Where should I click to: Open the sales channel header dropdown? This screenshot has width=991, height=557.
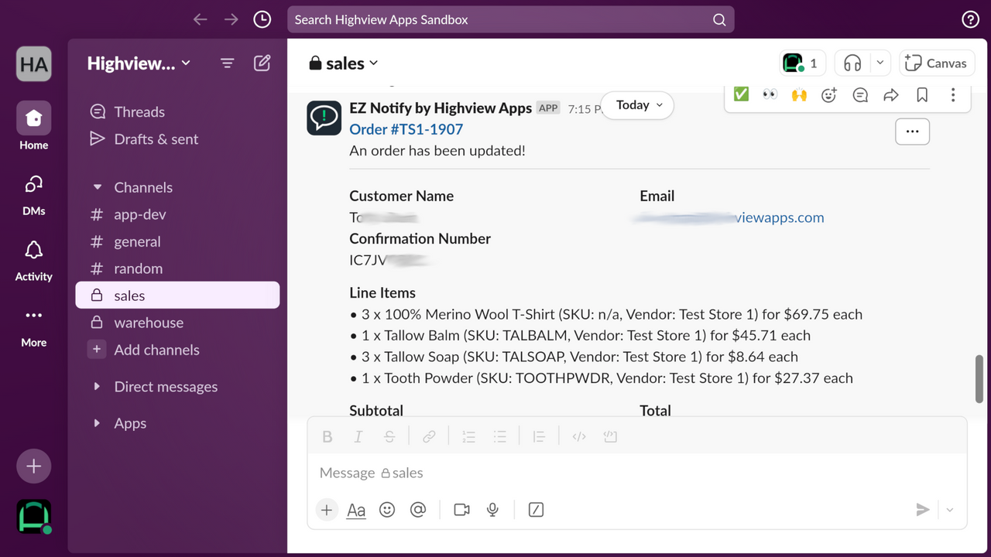click(343, 63)
